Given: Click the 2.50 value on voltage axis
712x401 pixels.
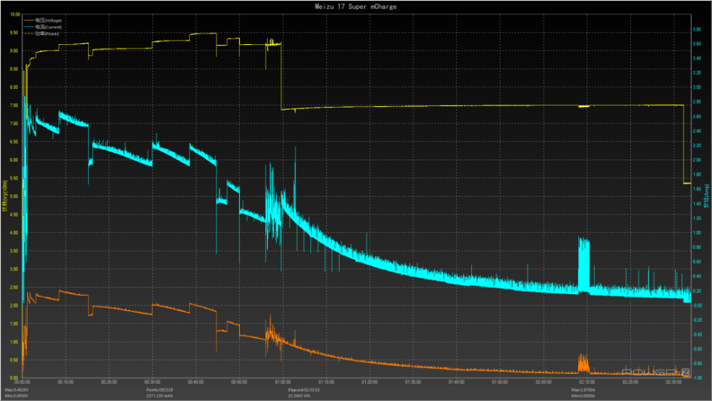Looking at the screenshot, I should click(14, 288).
